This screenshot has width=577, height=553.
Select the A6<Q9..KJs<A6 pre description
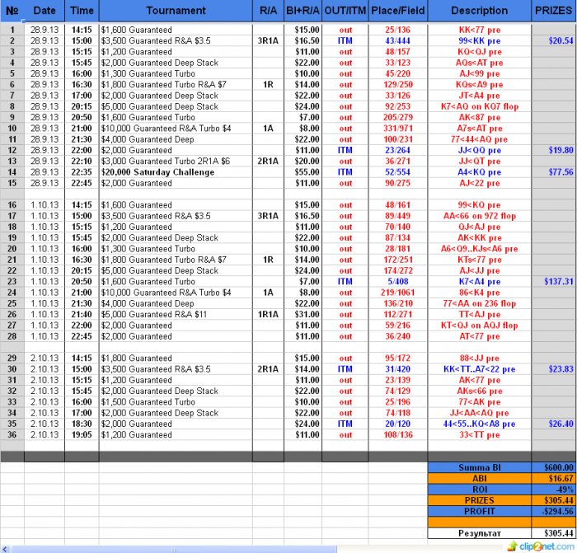point(480,249)
